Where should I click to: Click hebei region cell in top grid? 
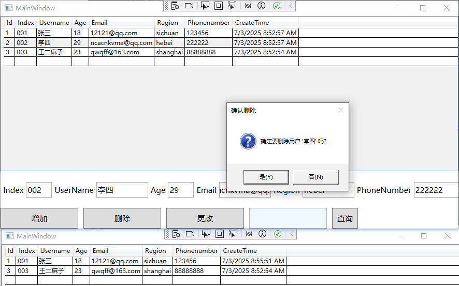click(x=169, y=42)
